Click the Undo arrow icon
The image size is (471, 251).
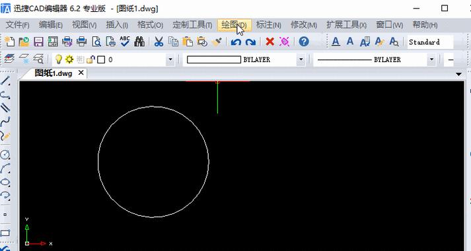(236, 42)
